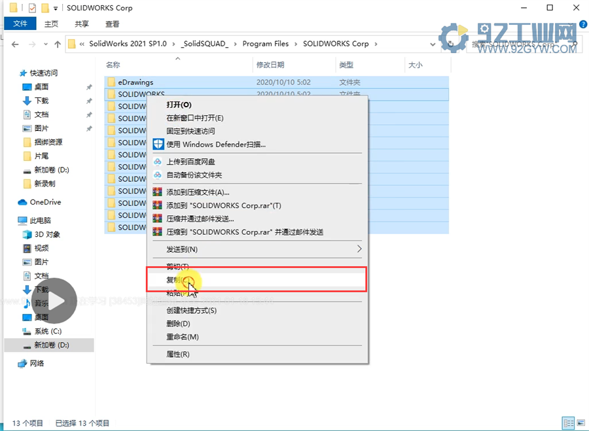Click the Windows Defender shield icon in the context menu
Screen dimensions: 589x431
click(158, 144)
